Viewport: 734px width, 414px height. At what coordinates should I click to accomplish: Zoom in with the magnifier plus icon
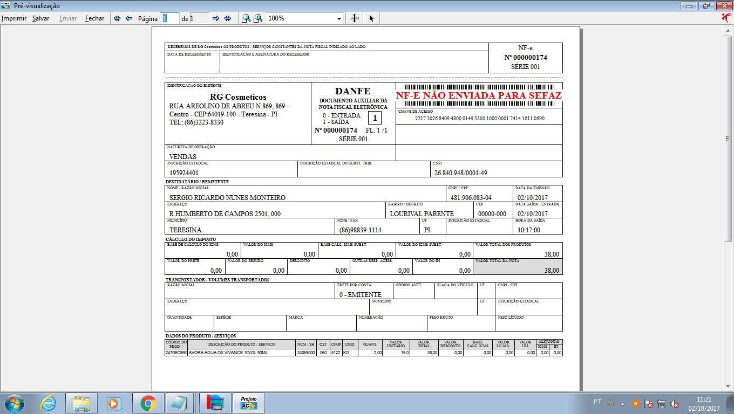point(258,18)
